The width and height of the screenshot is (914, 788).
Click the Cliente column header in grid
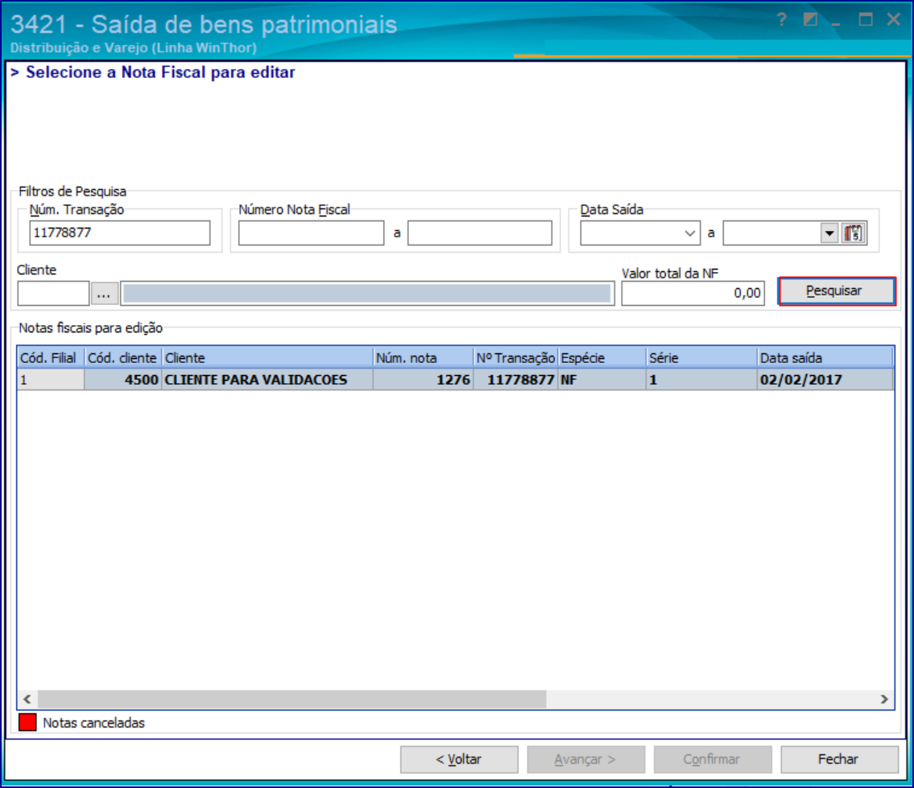point(267,358)
